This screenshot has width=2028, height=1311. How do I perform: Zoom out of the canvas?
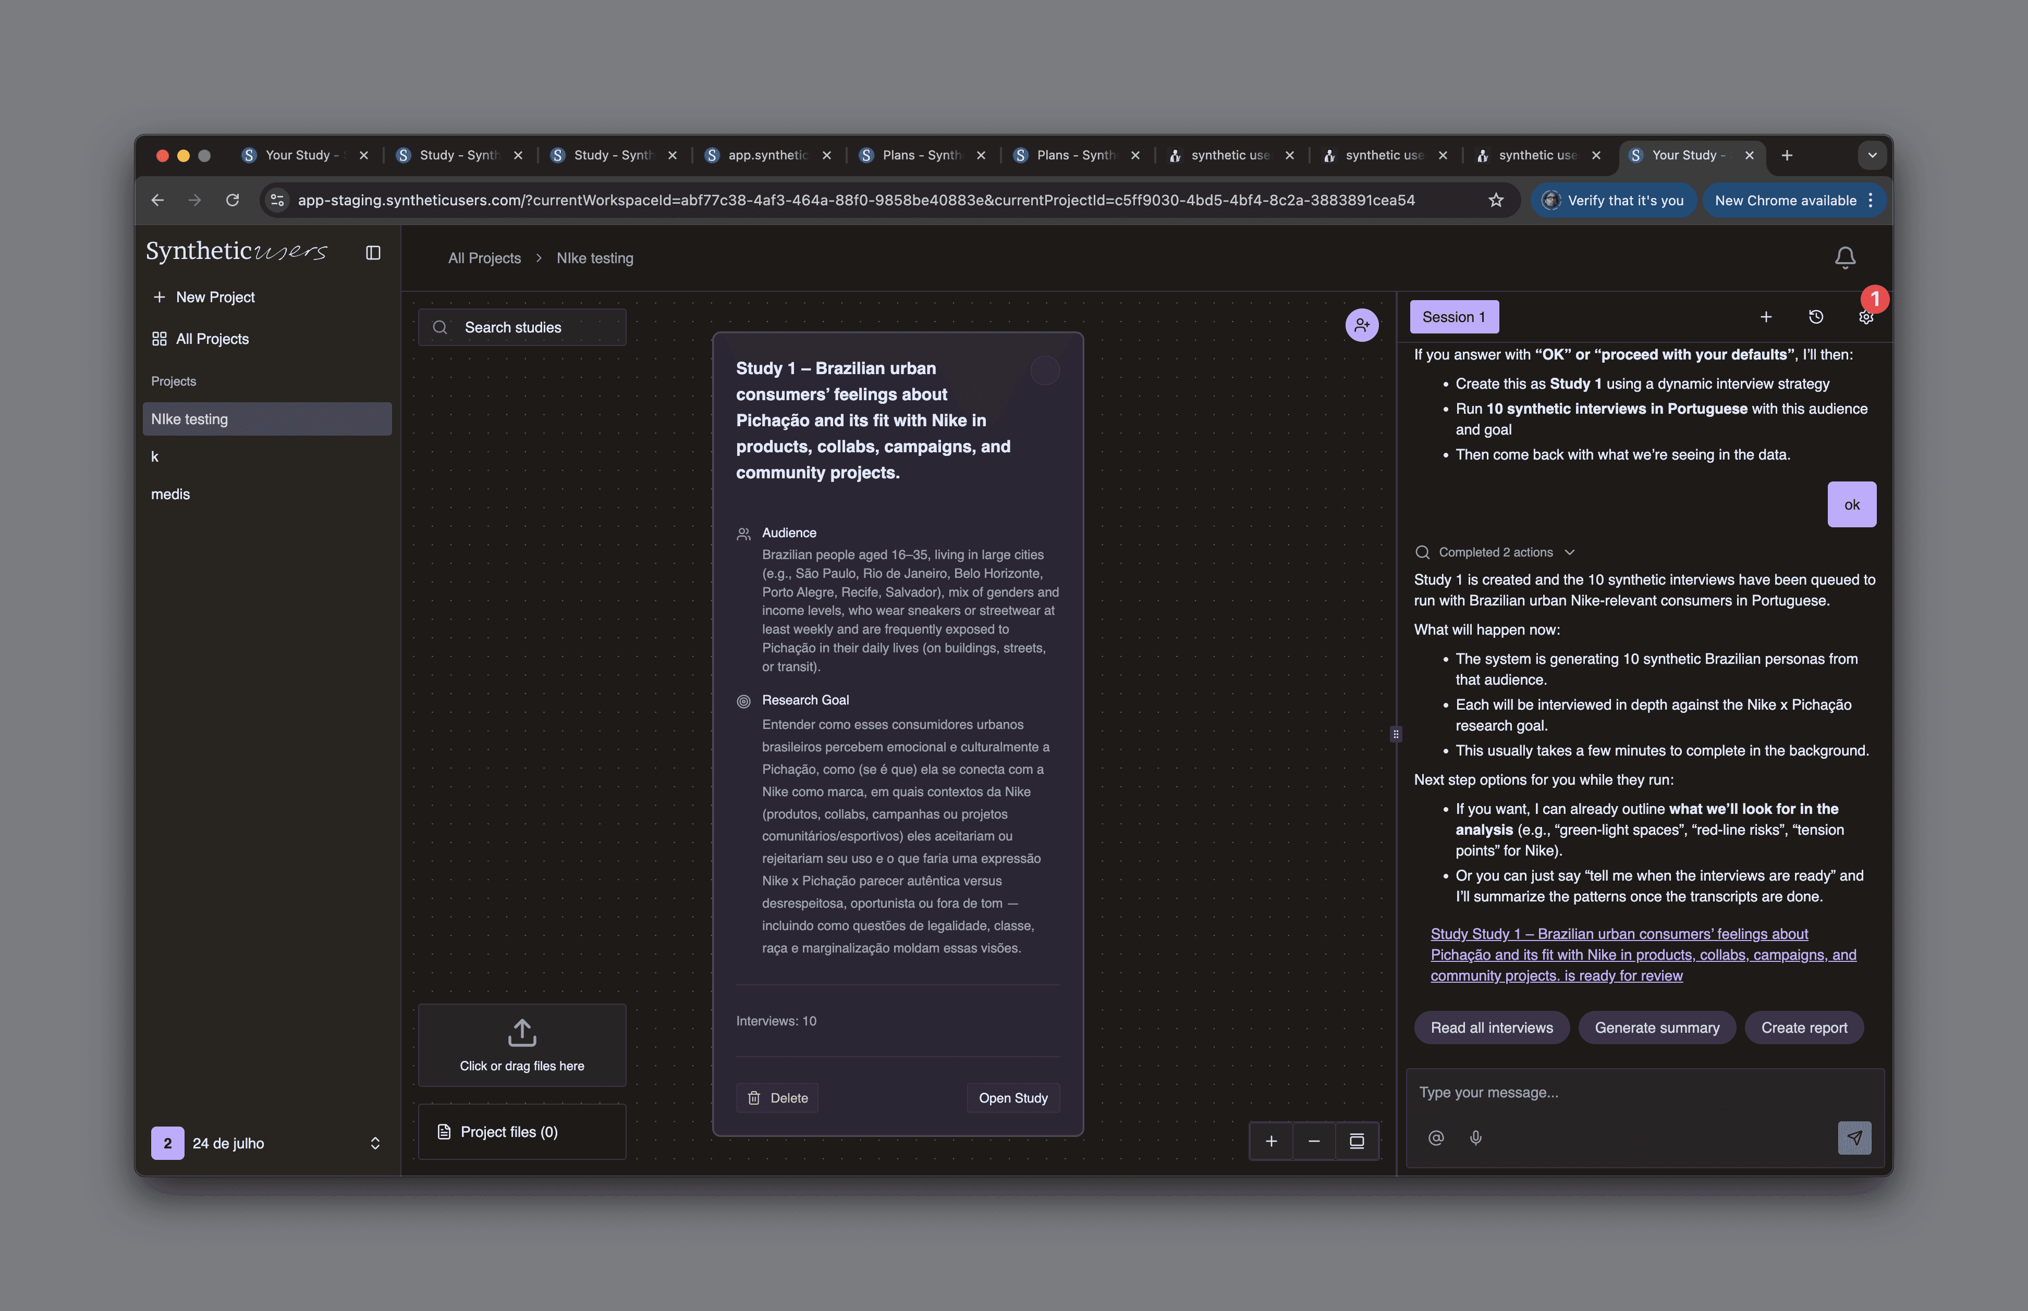coord(1314,1142)
